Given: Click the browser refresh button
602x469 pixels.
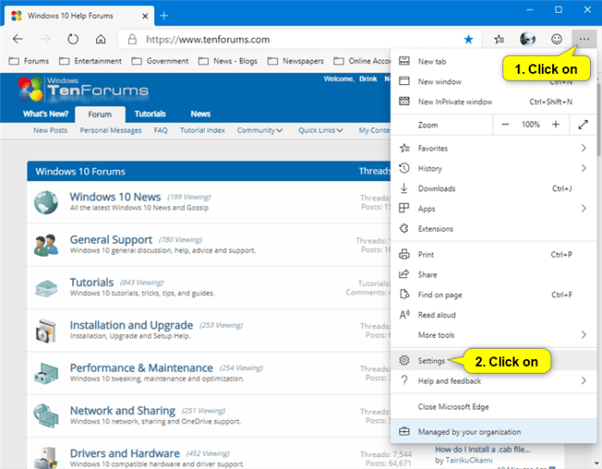Looking at the screenshot, I should point(73,40).
